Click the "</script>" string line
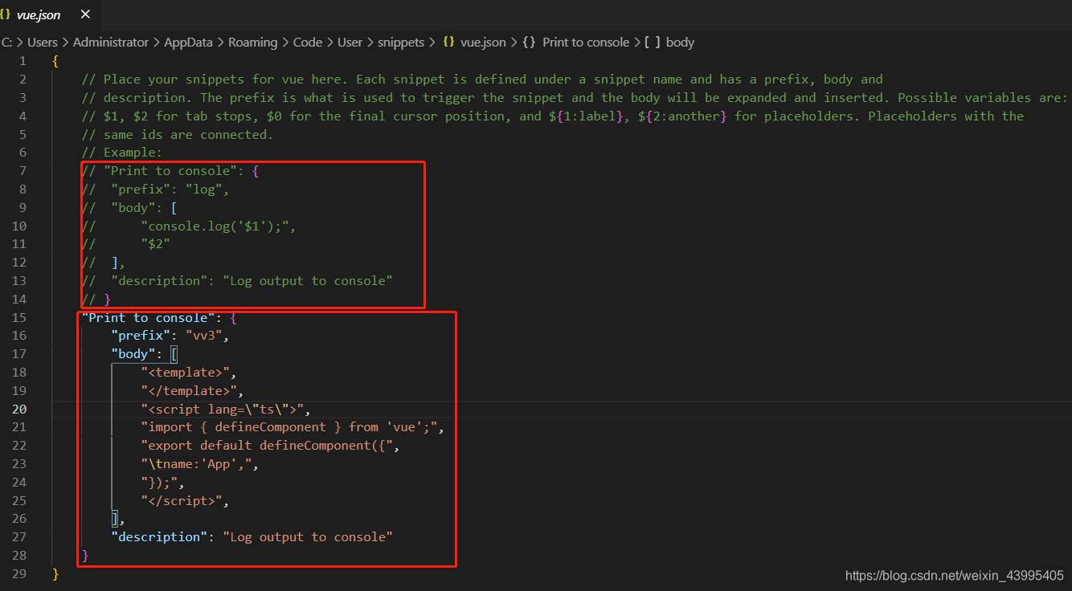The image size is (1072, 591). coord(185,500)
